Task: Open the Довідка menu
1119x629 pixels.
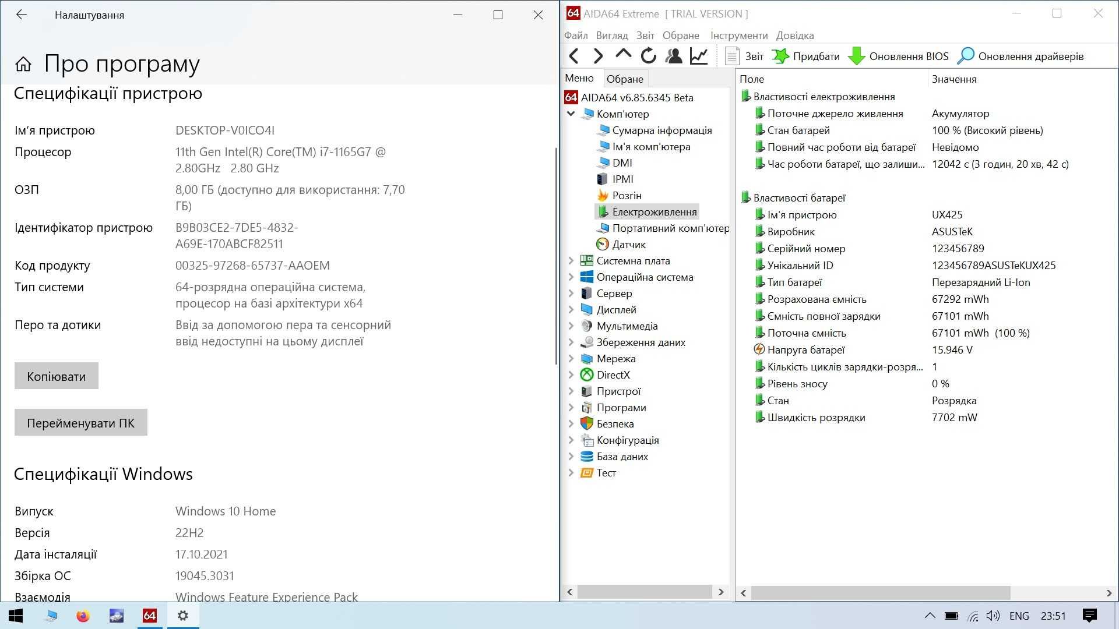Action: pyautogui.click(x=795, y=36)
